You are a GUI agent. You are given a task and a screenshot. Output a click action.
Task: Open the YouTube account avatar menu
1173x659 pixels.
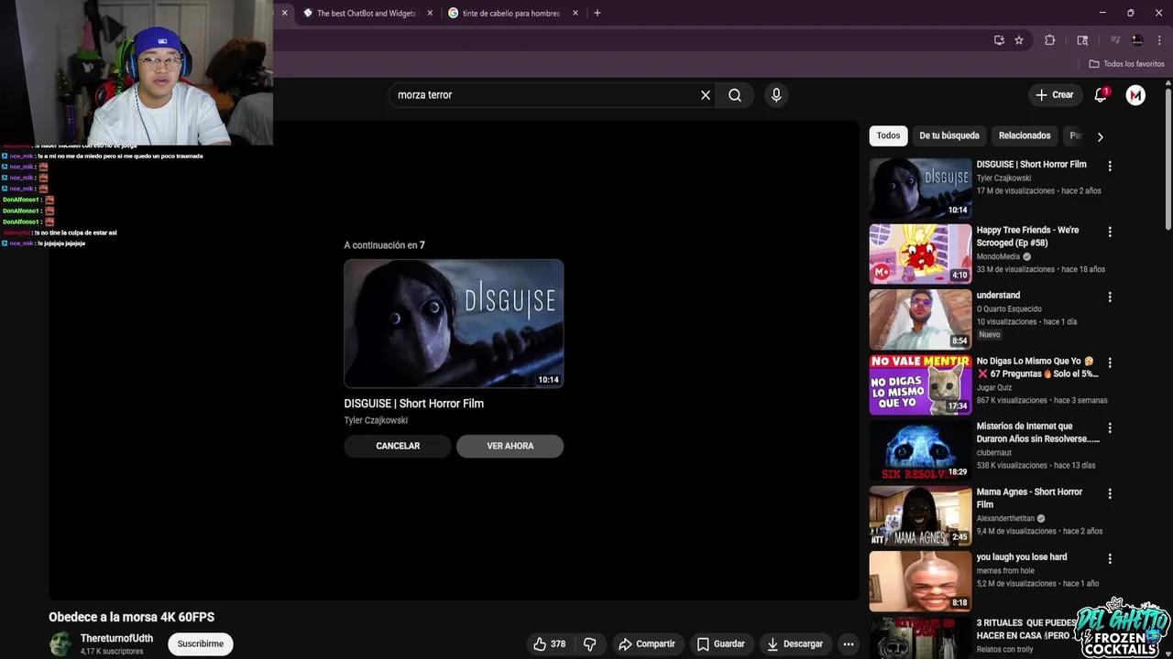[x=1135, y=95]
